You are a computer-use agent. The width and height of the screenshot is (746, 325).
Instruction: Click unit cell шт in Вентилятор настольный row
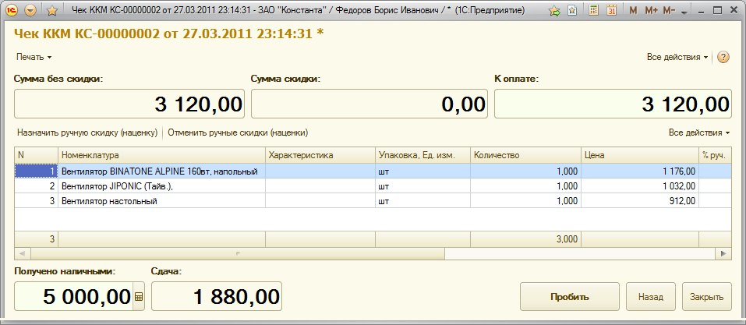tap(423, 201)
